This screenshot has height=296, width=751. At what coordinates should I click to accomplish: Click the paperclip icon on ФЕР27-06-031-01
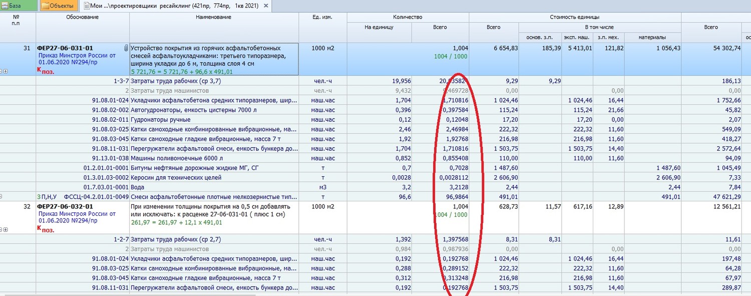click(126, 48)
